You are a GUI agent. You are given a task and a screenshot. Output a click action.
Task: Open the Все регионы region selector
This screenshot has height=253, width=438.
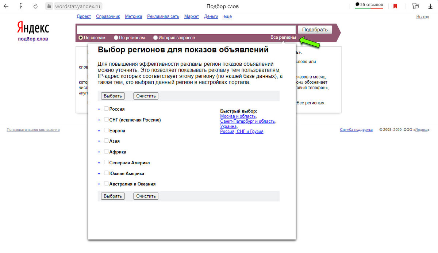283,38
